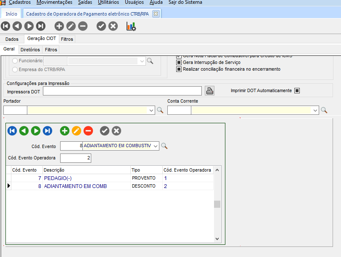The height and width of the screenshot is (257, 341).
Task: Search Cód. Evento with magnifier icon
Action: pos(164,146)
